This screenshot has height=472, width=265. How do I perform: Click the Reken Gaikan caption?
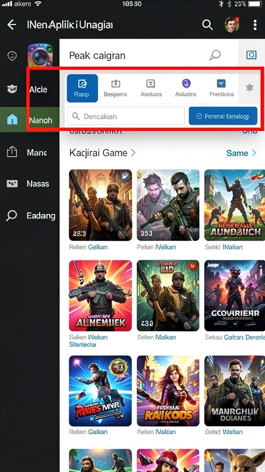click(x=88, y=432)
